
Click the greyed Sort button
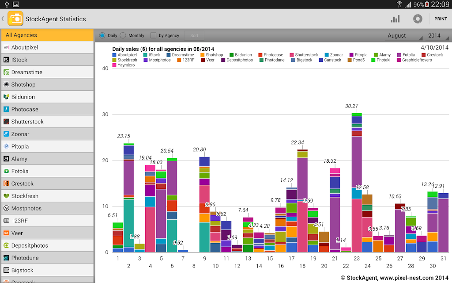194,35
